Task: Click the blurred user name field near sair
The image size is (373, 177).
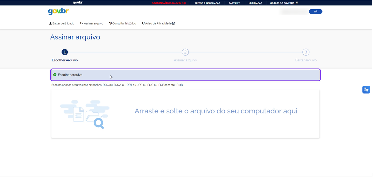Action: pyautogui.click(x=294, y=11)
